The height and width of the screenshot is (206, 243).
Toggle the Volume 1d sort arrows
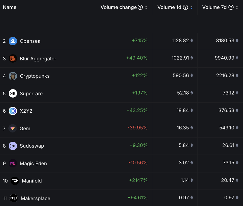click(191, 8)
